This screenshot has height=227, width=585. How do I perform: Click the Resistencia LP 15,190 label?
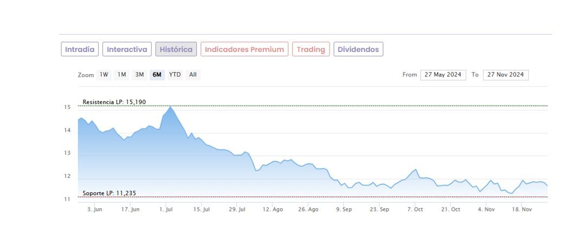tap(114, 102)
